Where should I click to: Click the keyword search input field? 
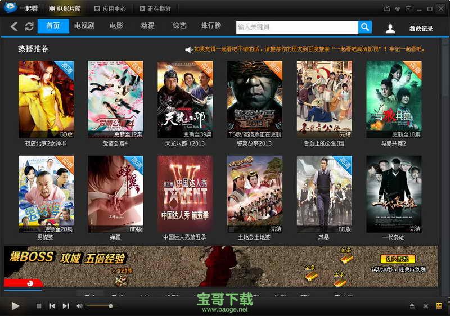[297, 27]
